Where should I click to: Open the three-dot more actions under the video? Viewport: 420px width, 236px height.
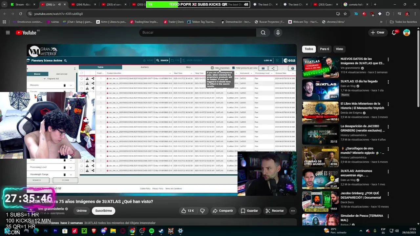pyautogui.click(x=293, y=211)
